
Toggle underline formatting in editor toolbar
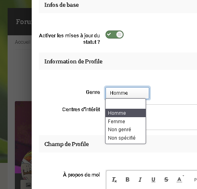[x=153, y=179]
